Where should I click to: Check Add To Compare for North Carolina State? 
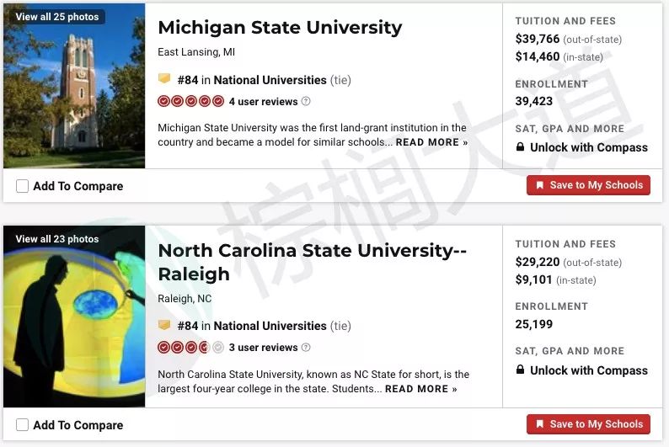click(x=22, y=425)
